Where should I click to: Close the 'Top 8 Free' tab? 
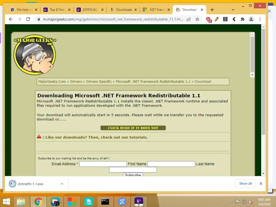tap(69, 10)
